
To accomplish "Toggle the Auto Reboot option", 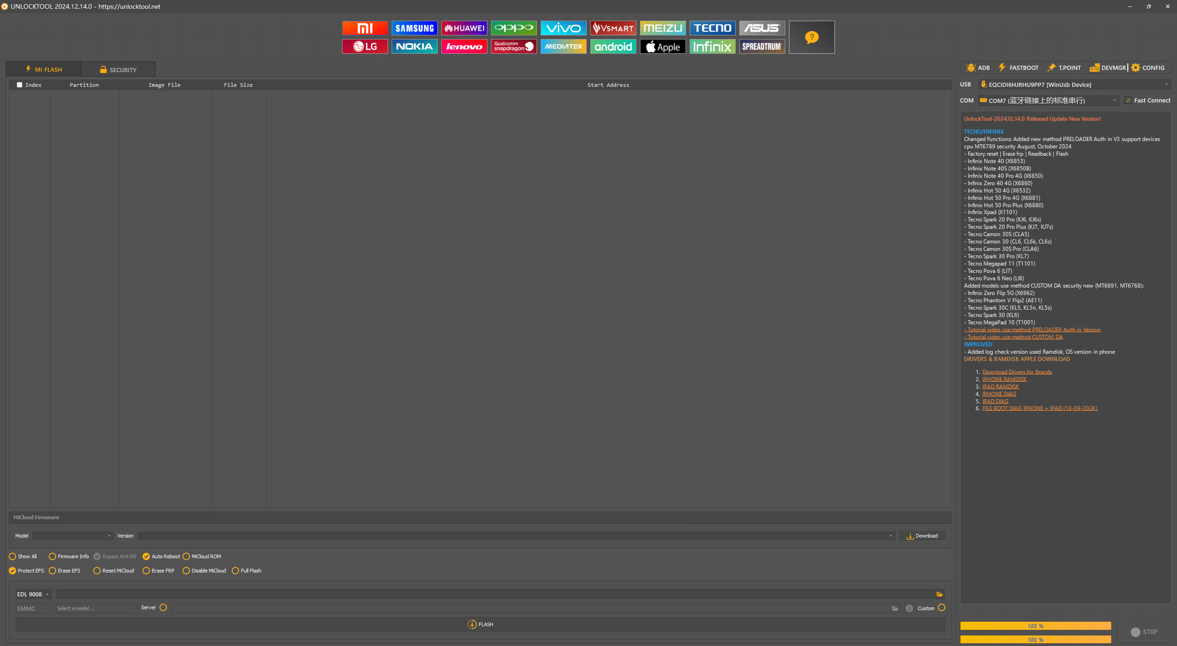I will pyautogui.click(x=146, y=556).
